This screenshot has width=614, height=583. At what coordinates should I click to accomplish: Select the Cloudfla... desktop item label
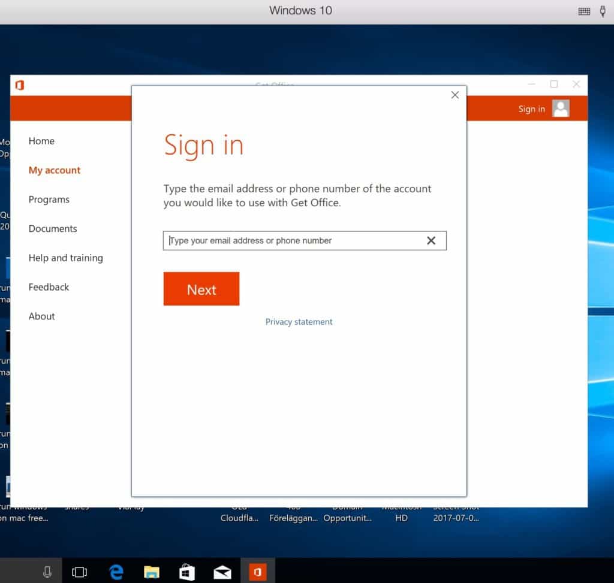click(x=239, y=518)
